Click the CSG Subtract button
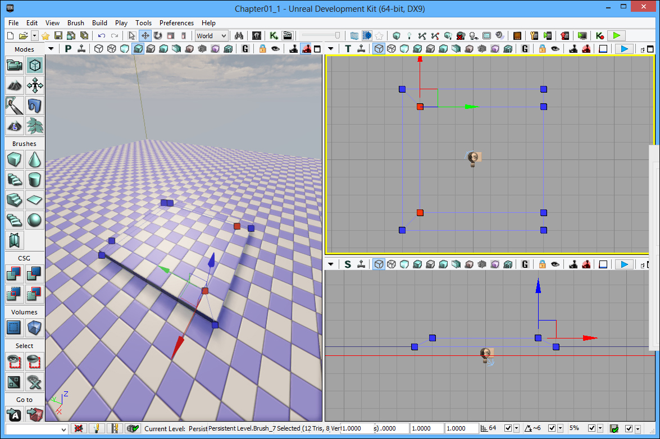This screenshot has width=660, height=439. point(35,273)
